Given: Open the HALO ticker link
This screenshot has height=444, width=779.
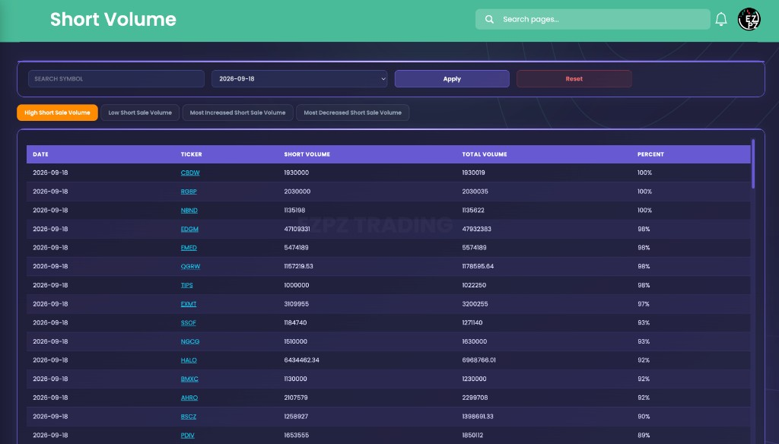Looking at the screenshot, I should click(x=189, y=360).
